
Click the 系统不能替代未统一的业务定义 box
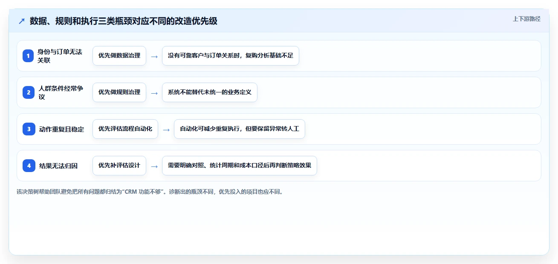(x=210, y=92)
